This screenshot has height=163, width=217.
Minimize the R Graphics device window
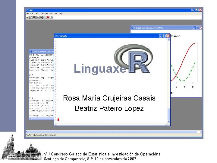click(194, 28)
